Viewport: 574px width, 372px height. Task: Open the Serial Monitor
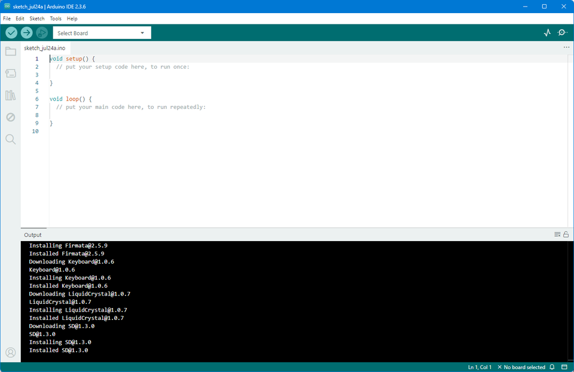pyautogui.click(x=562, y=32)
